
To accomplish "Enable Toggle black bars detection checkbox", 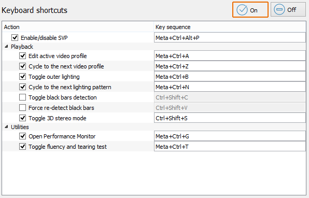I will tap(22, 97).
